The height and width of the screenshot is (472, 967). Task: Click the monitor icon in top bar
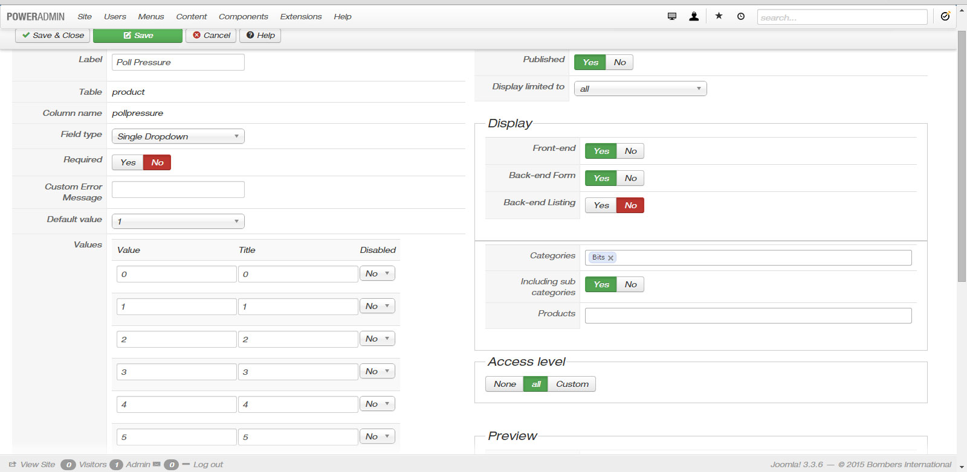coord(672,16)
